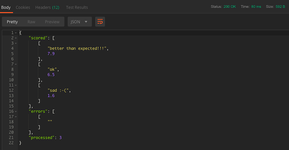
Task: Collapse the root object at line 1
Action: pos(16,33)
